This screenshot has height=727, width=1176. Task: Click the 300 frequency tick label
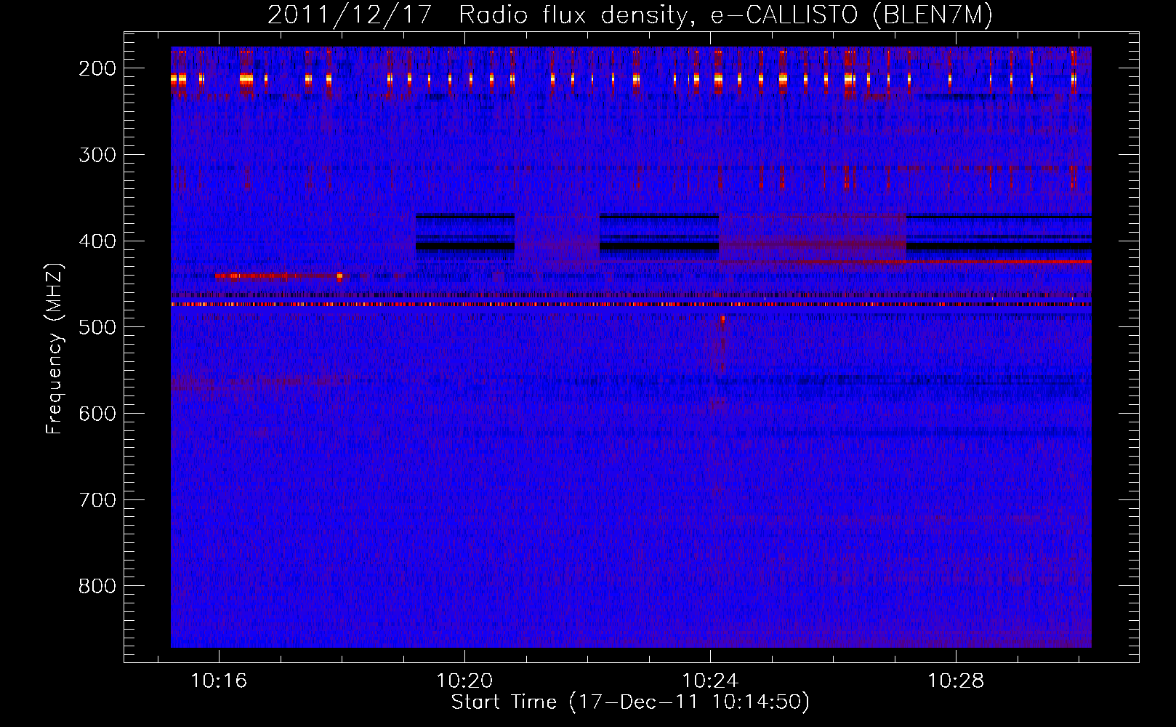[x=97, y=155]
